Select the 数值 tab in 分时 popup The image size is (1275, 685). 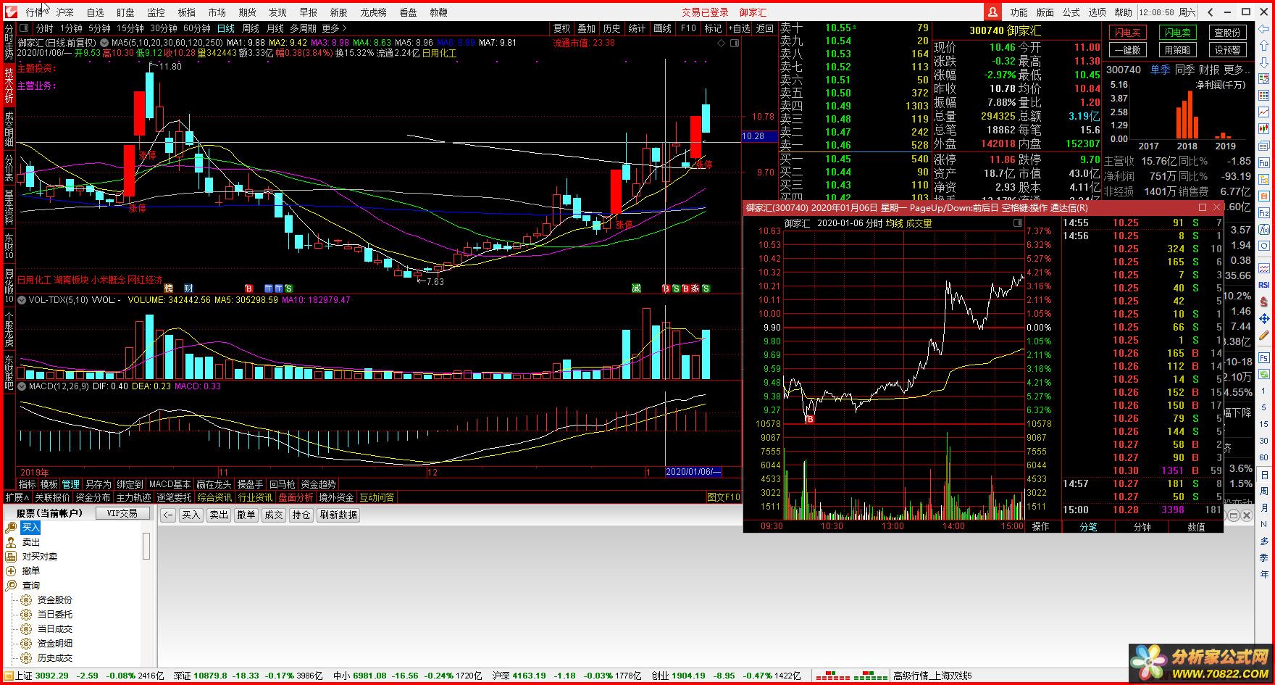tap(1196, 527)
